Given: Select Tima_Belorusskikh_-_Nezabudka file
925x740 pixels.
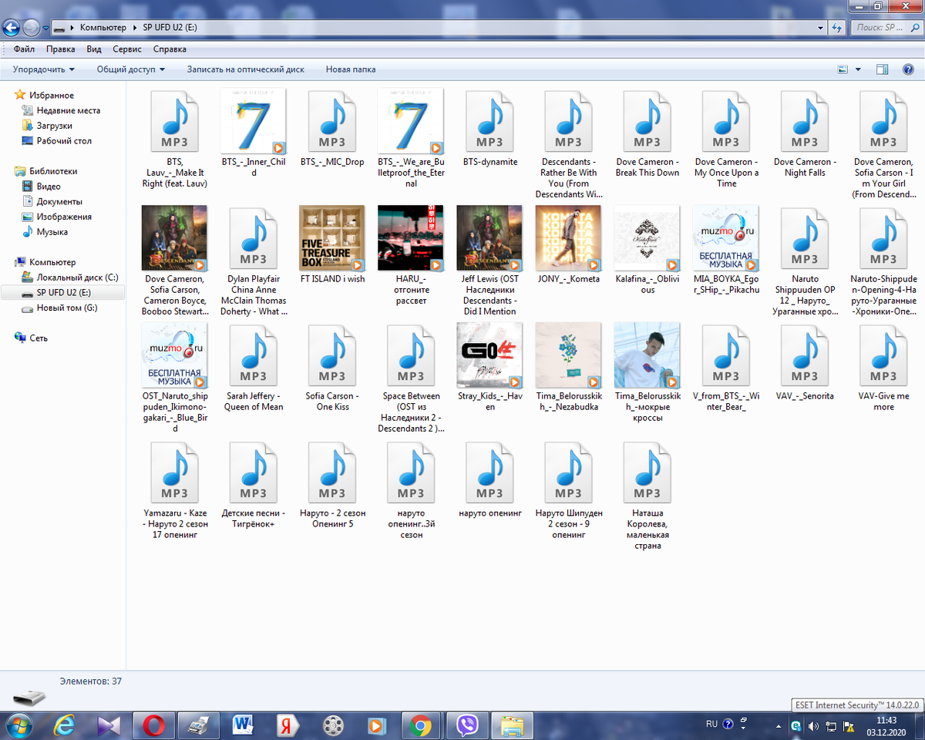Looking at the screenshot, I should [569, 368].
